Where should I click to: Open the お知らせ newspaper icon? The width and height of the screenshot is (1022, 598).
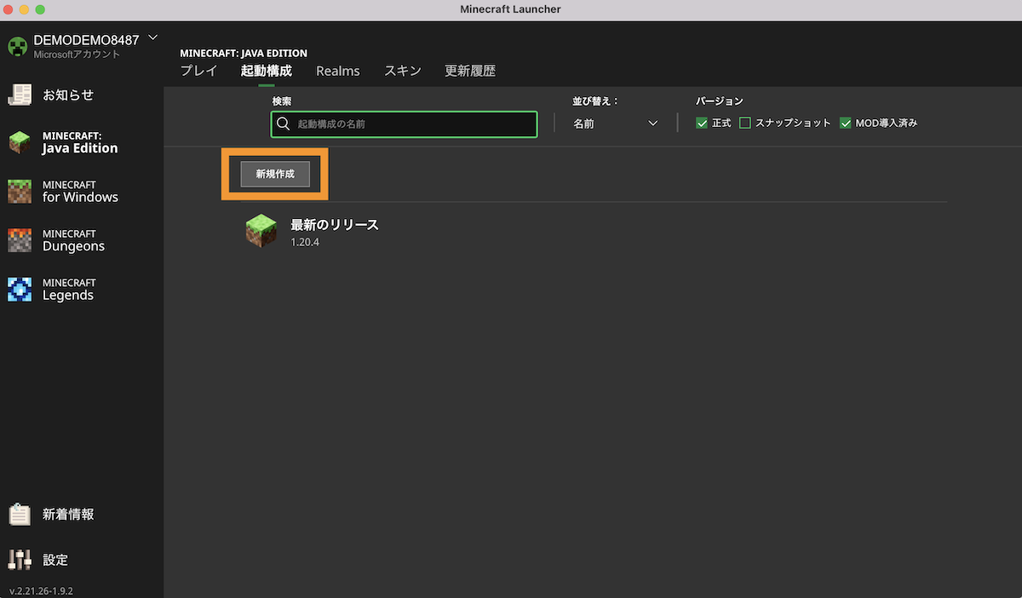click(x=20, y=95)
